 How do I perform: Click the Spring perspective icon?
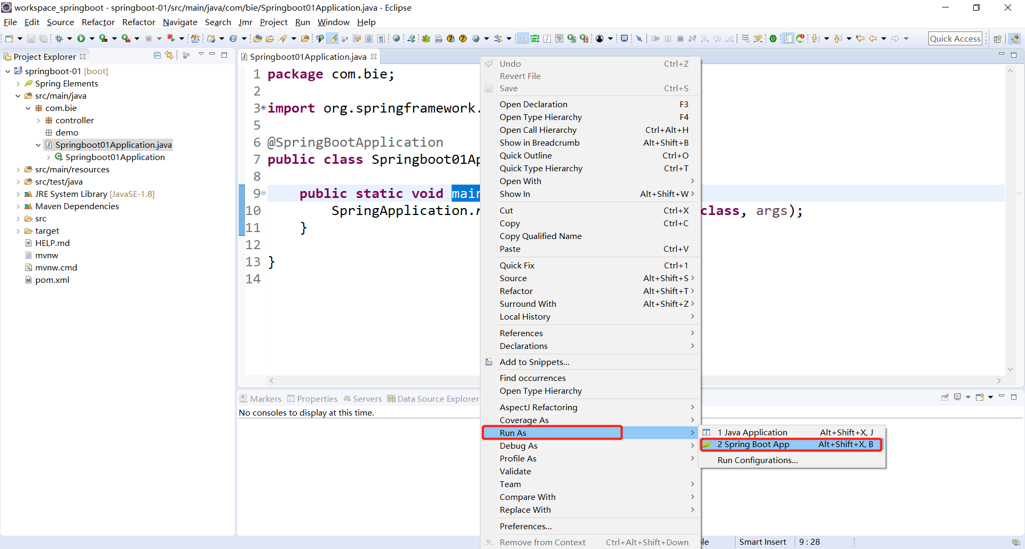pos(1015,38)
